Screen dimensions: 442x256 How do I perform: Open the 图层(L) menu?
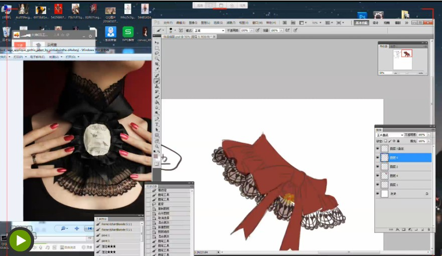coord(205,23)
